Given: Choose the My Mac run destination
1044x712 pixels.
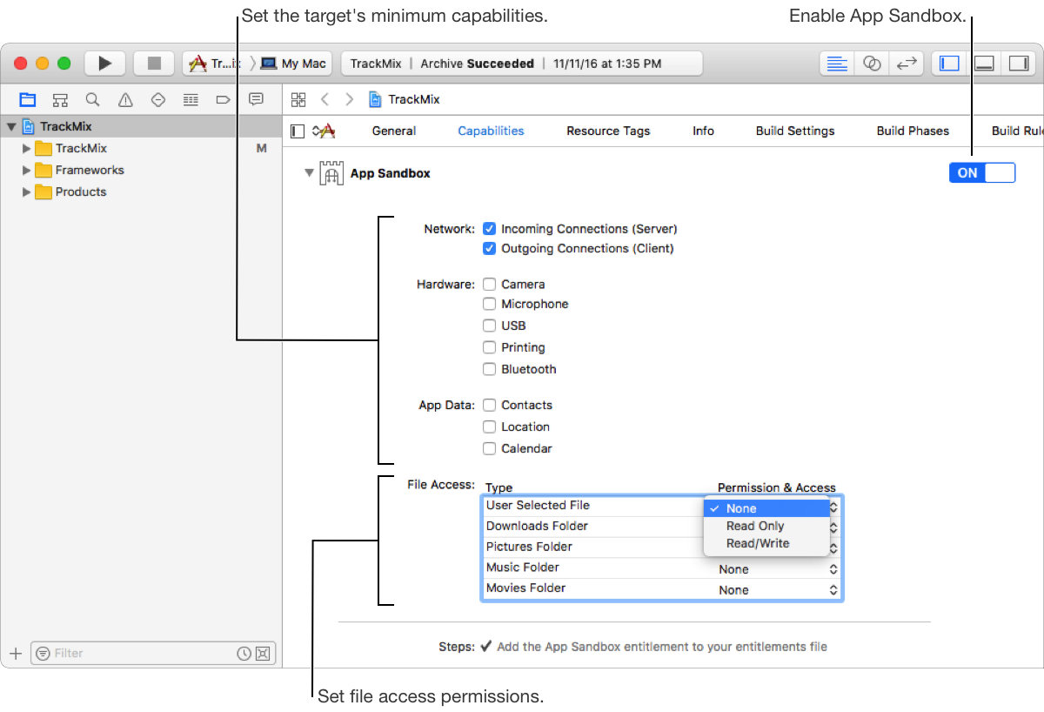Looking at the screenshot, I should [x=294, y=64].
